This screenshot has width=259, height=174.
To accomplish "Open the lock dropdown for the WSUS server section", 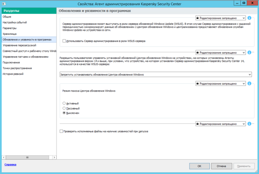I will (221, 18).
